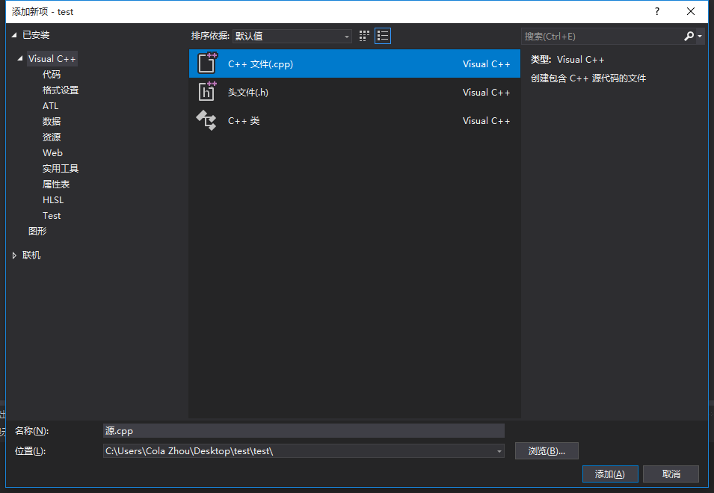This screenshot has width=714, height=493.
Task: Select the HLSL category
Action: click(x=53, y=199)
